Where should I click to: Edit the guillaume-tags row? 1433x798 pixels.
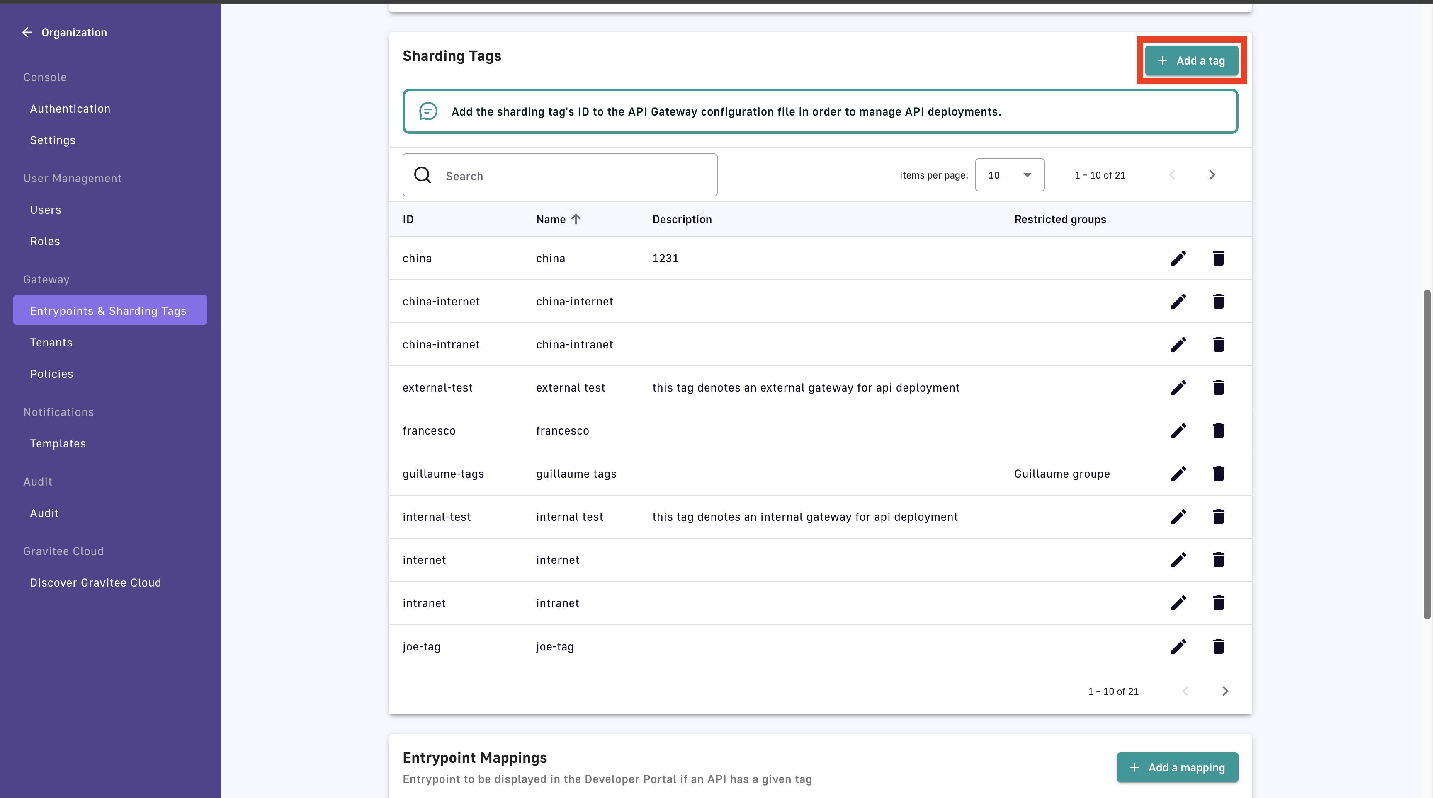coord(1178,474)
